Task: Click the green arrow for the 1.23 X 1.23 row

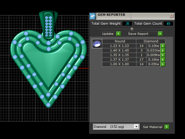Action: click(163, 46)
